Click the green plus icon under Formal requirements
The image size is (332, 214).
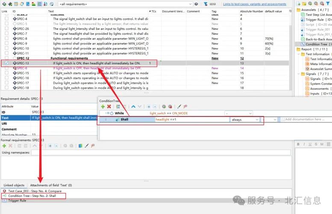tap(4, 146)
